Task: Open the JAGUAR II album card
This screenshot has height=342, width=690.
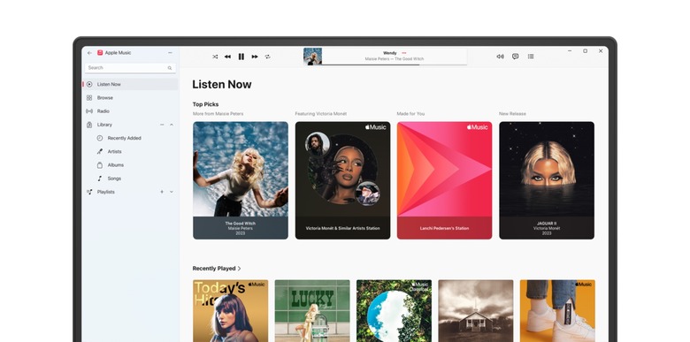Action: click(x=547, y=180)
